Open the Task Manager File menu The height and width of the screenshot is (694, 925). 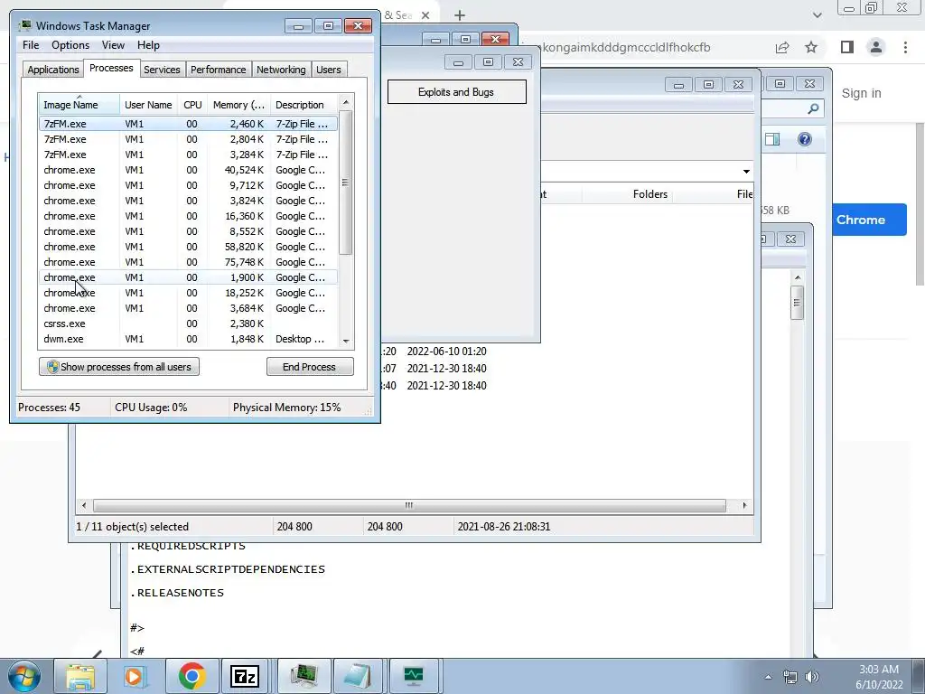coord(31,45)
